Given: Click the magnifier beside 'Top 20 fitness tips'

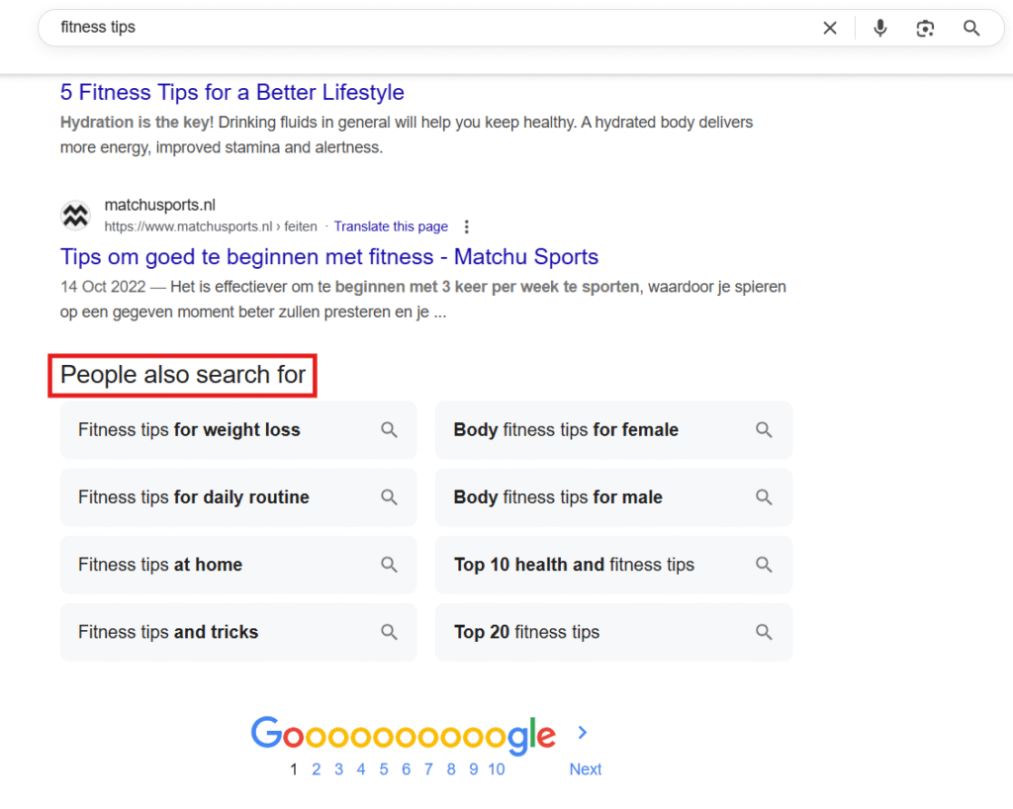Looking at the screenshot, I should [764, 632].
